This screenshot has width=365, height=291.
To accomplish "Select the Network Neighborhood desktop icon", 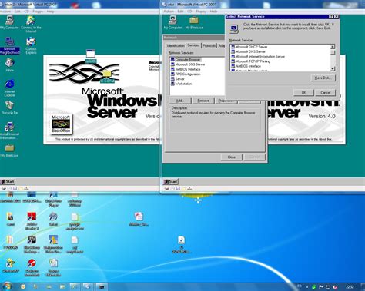I will [x=10, y=45].
